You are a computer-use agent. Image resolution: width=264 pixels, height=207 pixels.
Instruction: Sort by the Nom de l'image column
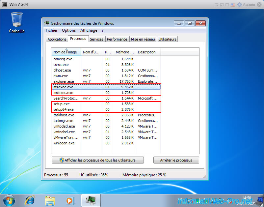point(65,52)
